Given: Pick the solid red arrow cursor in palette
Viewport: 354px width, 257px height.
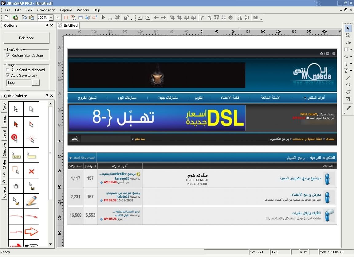Looking at the screenshot, I should pyautogui.click(x=16, y=124).
